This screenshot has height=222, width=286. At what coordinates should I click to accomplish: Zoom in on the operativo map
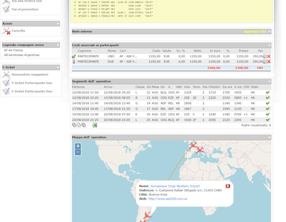(78, 146)
